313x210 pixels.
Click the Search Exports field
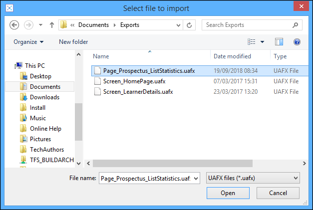(x=252, y=25)
